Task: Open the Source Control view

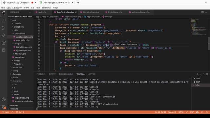Action: pos(4,28)
